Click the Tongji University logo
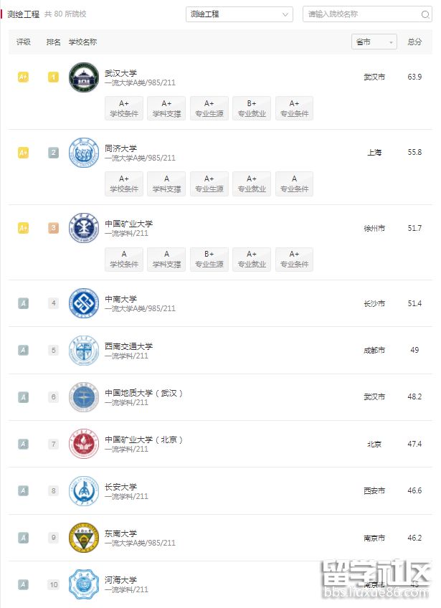 click(x=84, y=153)
